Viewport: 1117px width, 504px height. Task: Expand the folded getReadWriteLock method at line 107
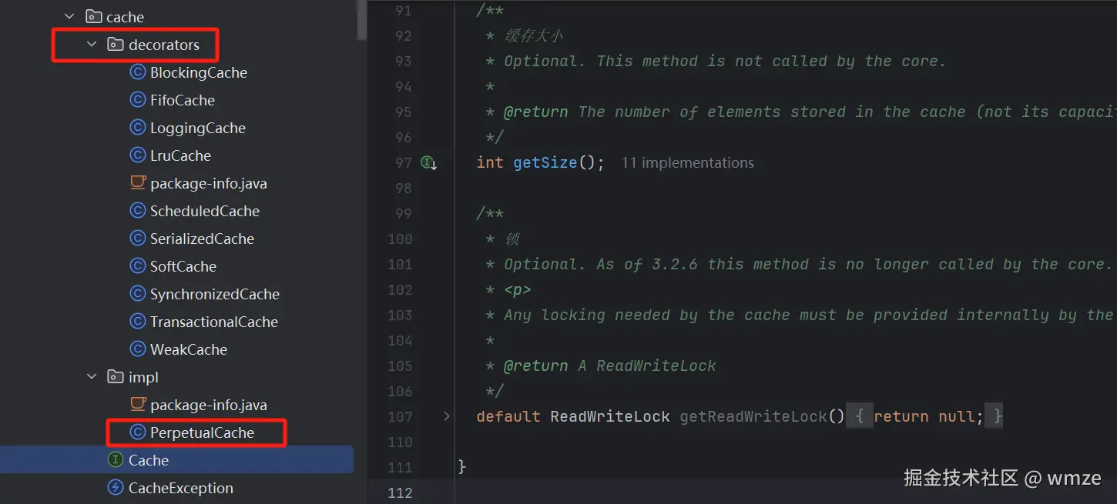447,416
